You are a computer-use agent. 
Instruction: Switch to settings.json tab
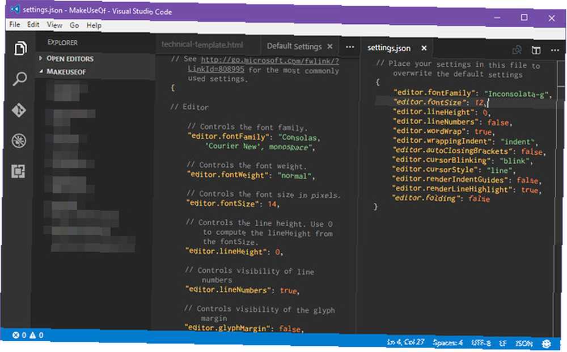(389, 48)
